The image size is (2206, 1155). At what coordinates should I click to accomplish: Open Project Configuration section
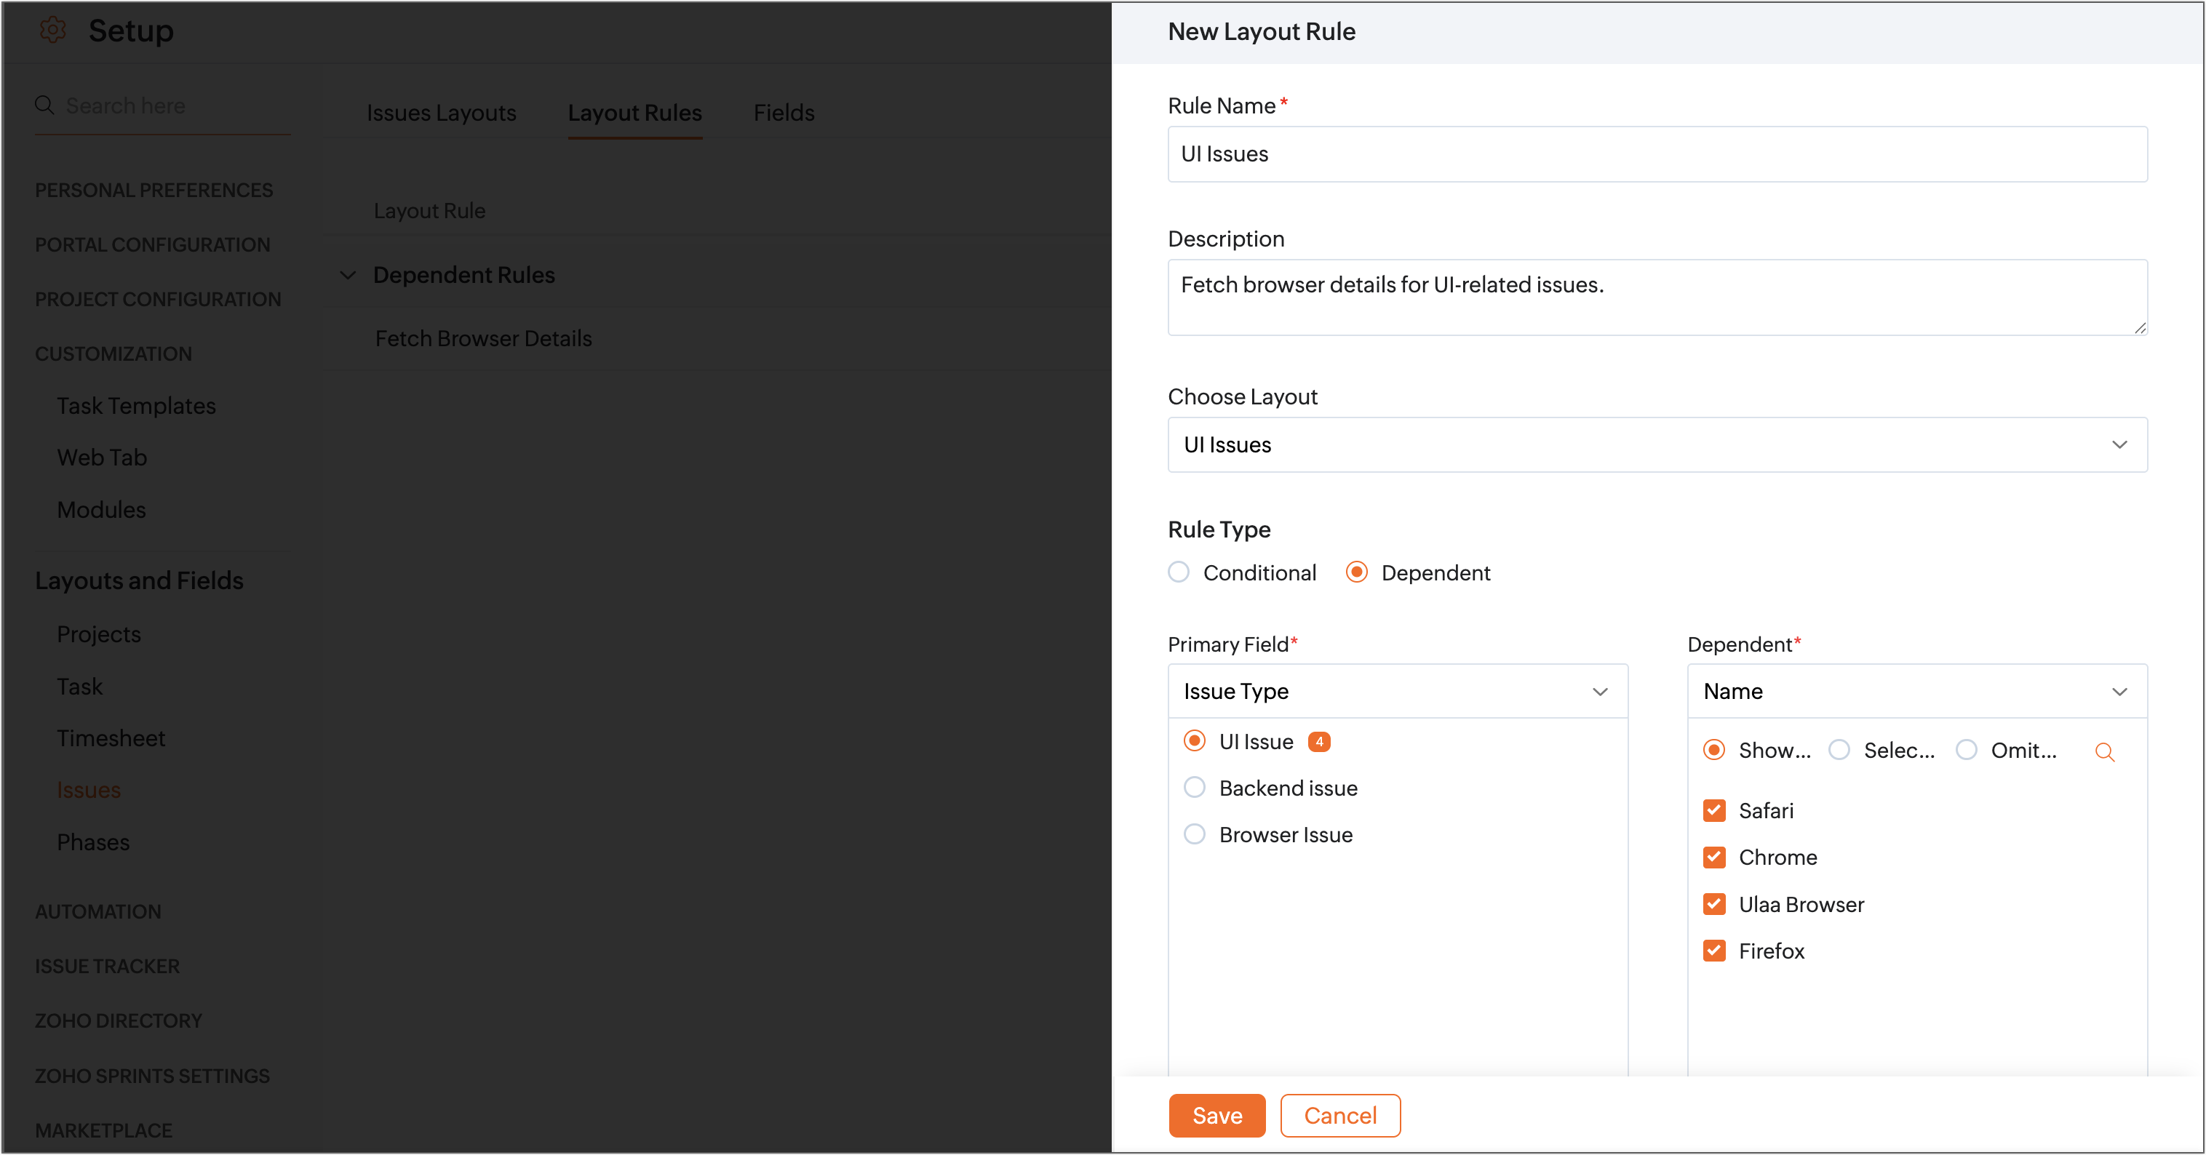tap(158, 300)
